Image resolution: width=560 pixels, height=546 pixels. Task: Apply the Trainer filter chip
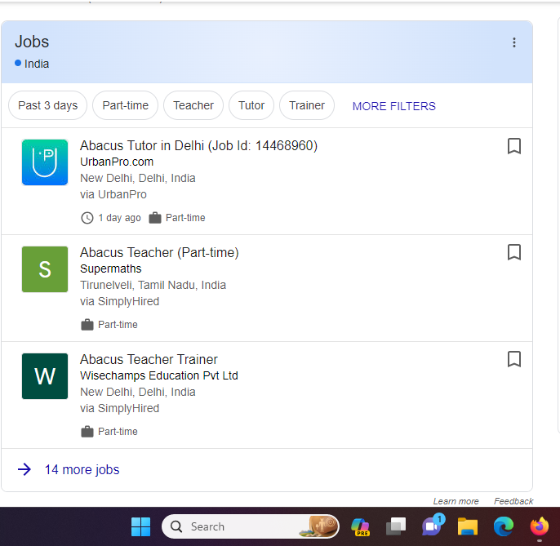[x=307, y=105]
